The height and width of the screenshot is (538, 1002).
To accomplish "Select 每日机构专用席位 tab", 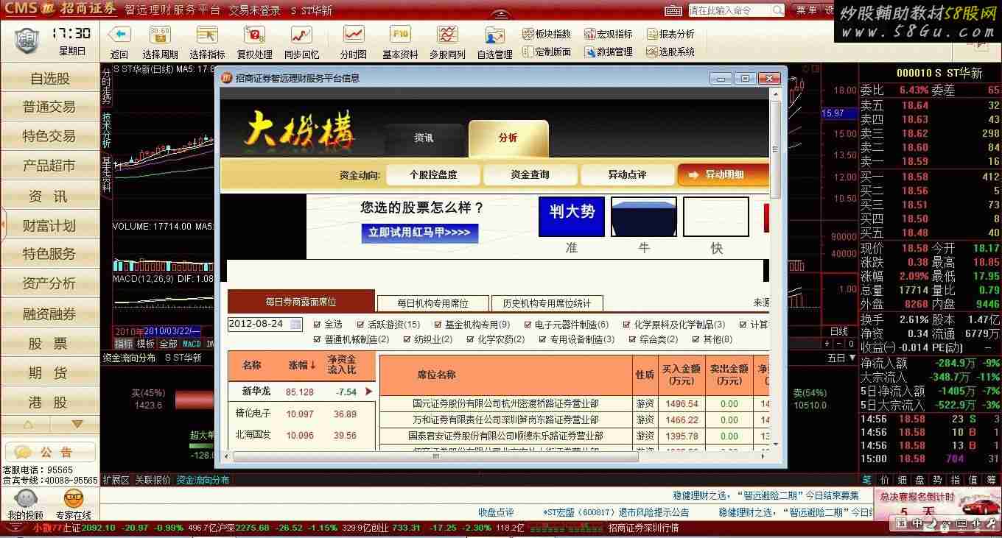I will (x=432, y=303).
